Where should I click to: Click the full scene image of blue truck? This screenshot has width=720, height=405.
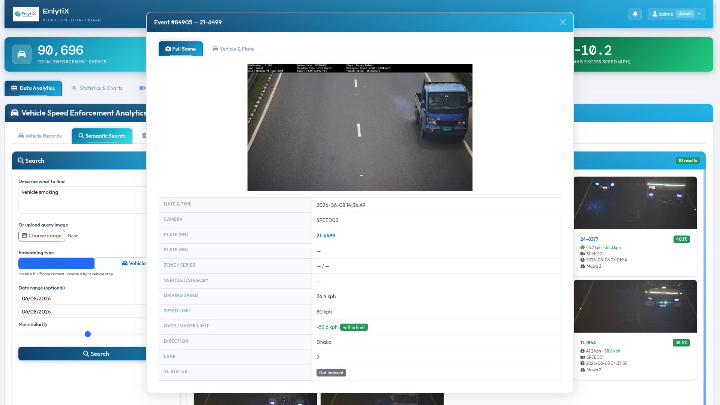360,127
